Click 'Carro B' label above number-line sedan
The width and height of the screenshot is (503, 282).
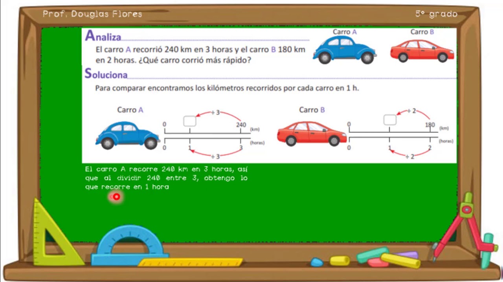point(312,110)
